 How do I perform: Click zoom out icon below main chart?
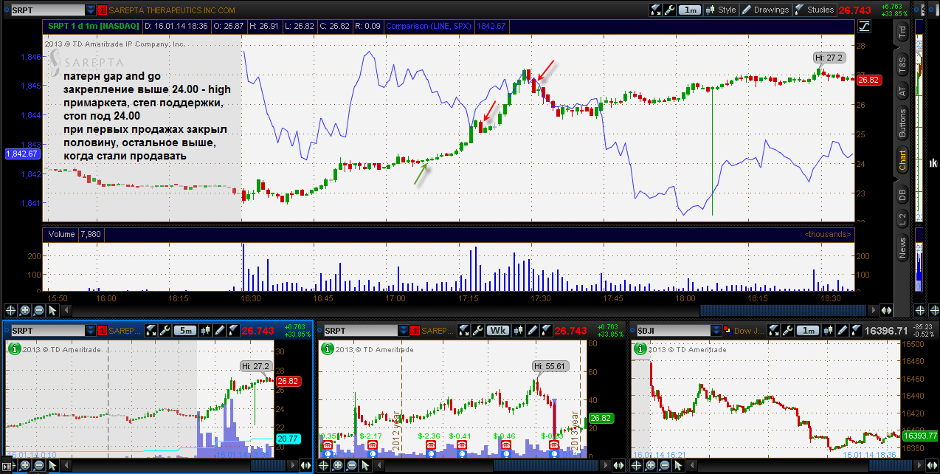click(38, 311)
